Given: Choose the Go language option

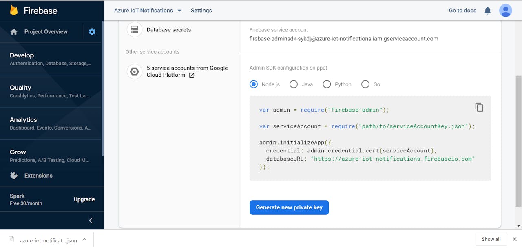Looking at the screenshot, I should pos(365,84).
